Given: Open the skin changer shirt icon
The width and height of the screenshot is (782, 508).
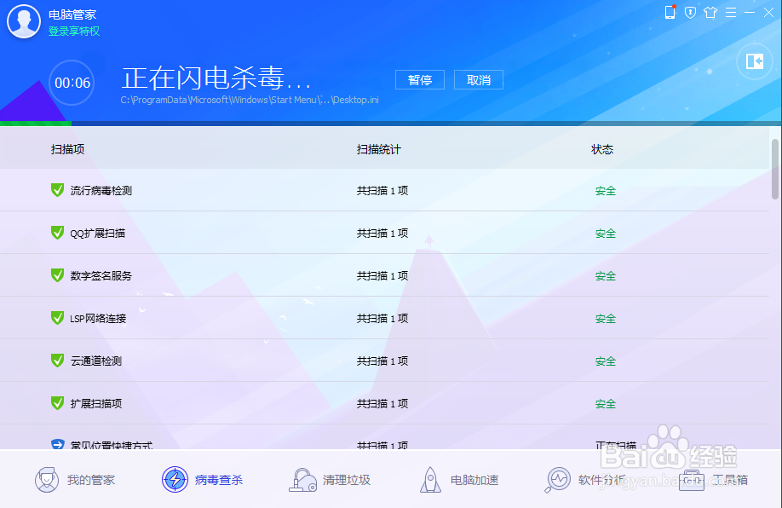Looking at the screenshot, I should (x=710, y=13).
